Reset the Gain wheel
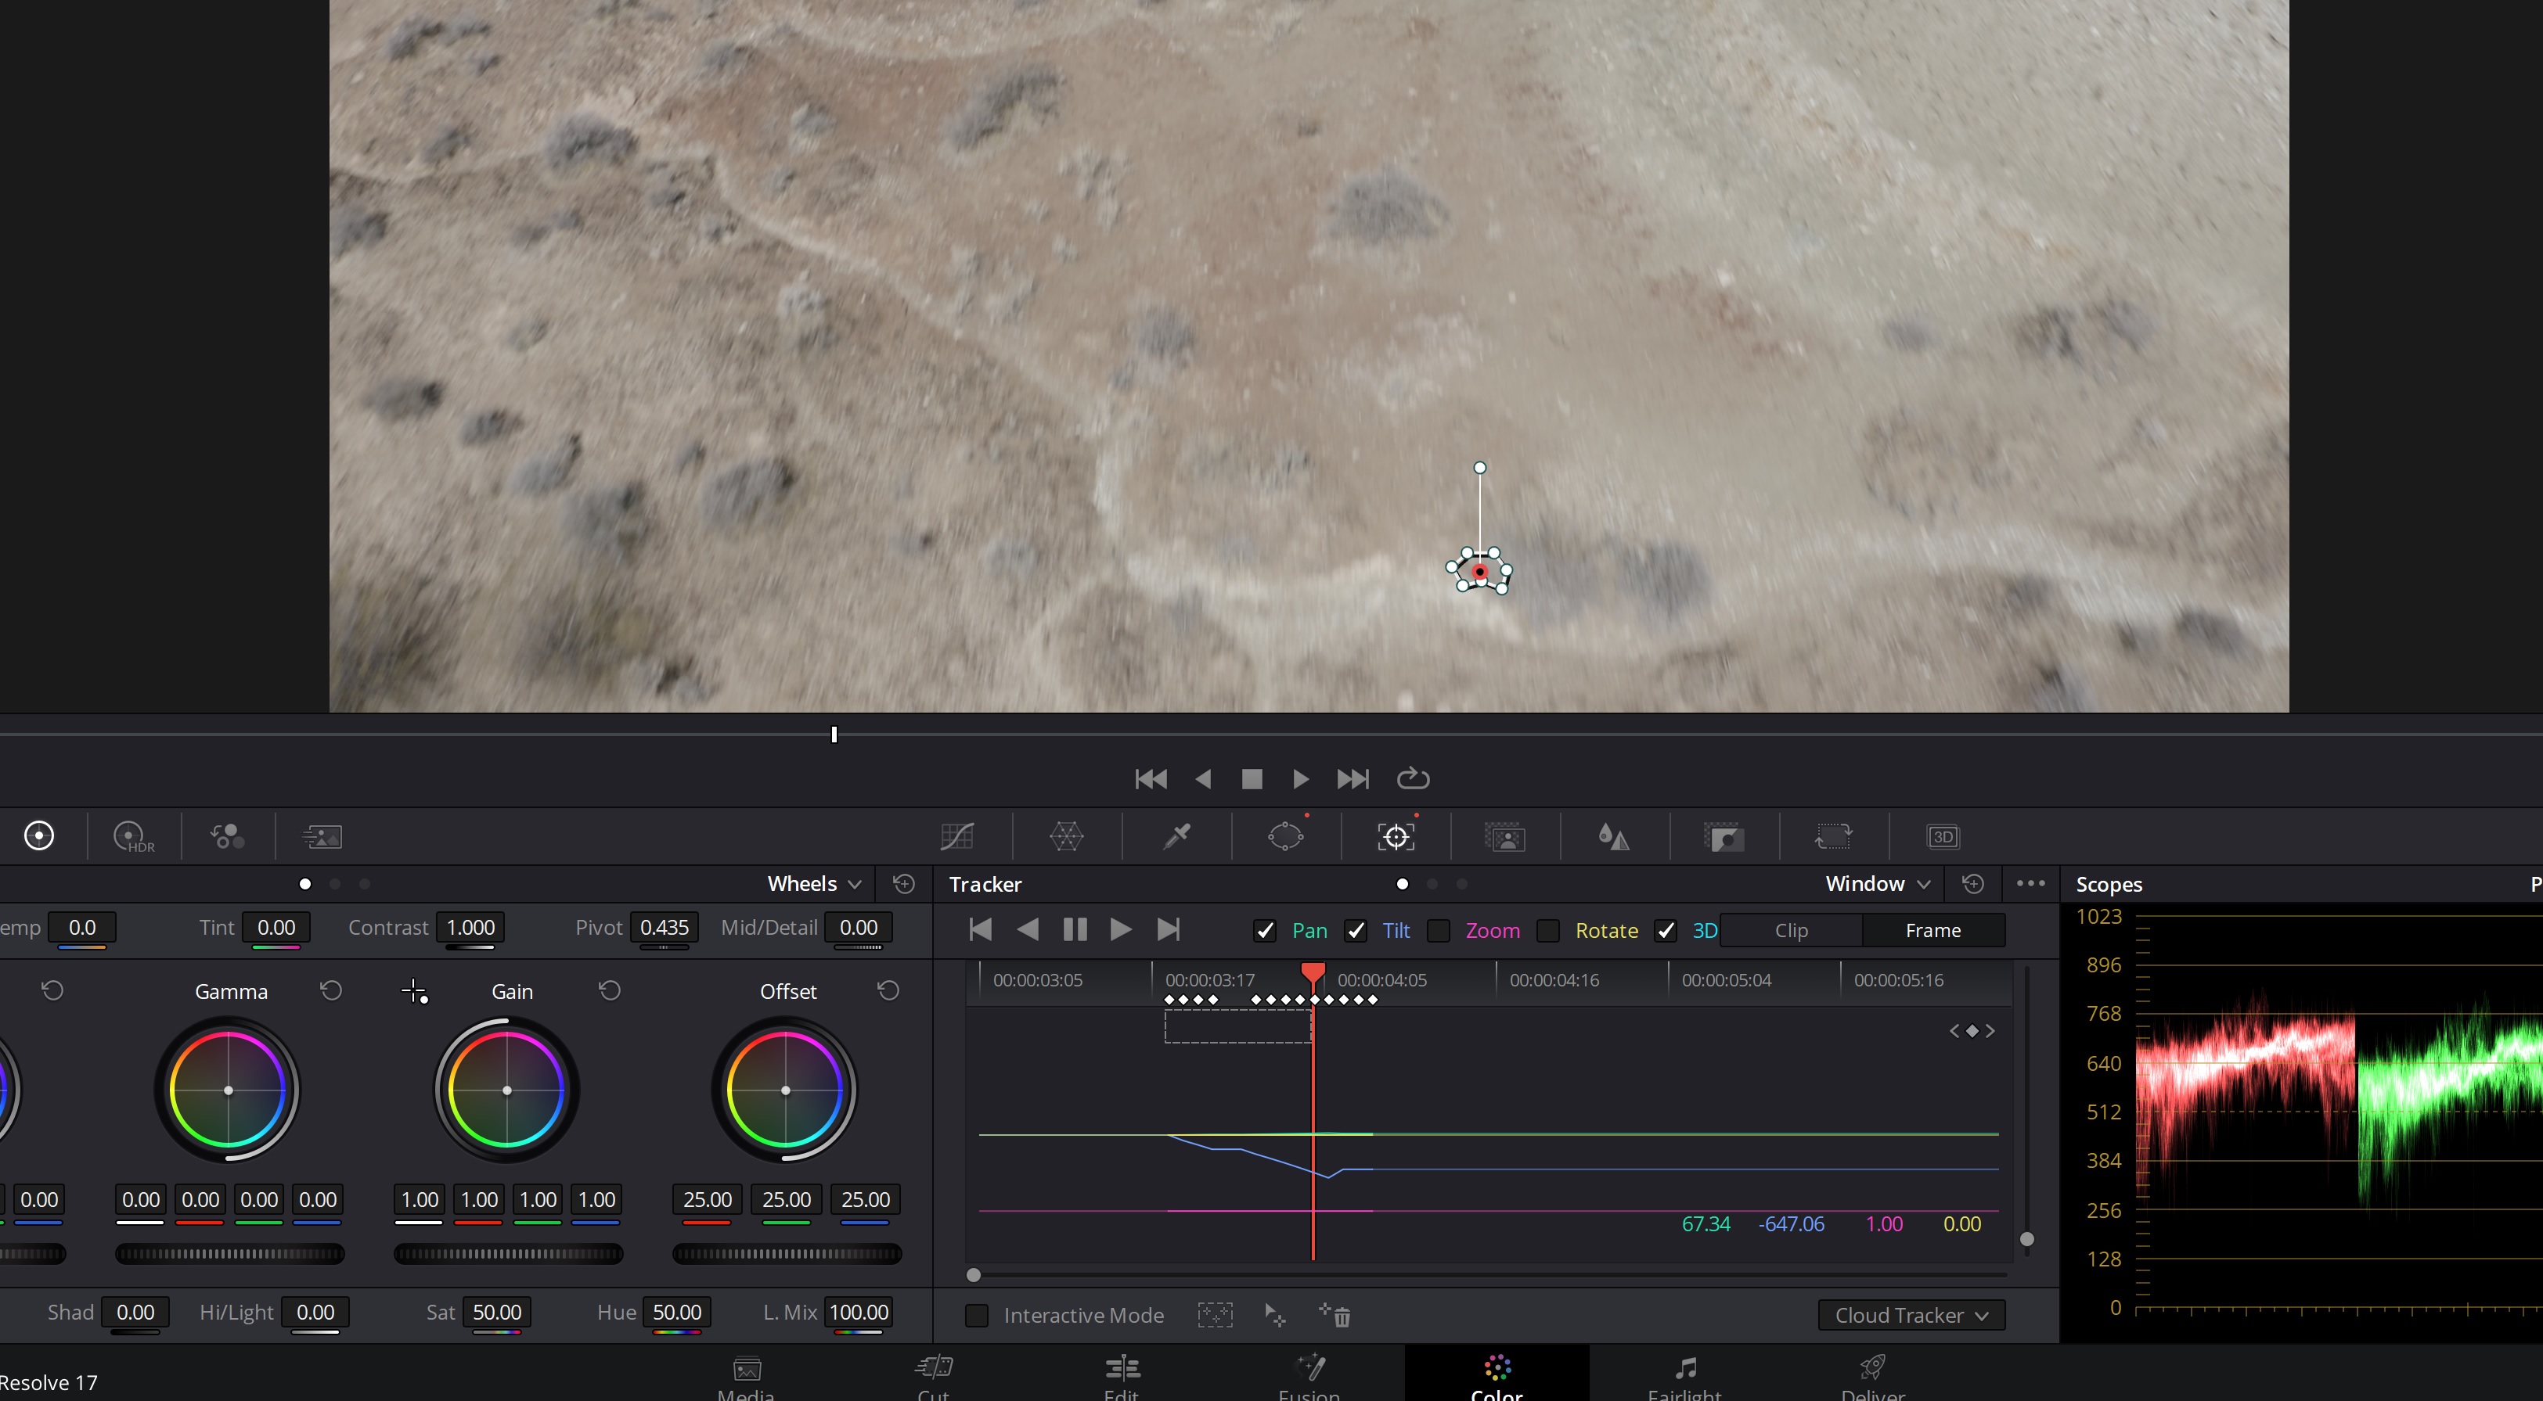The height and width of the screenshot is (1401, 2543). (609, 990)
